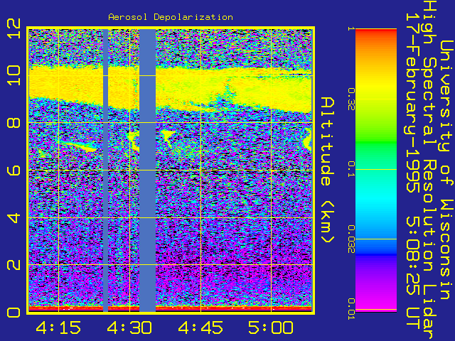Click the 'Altitude (km)' axis title
The width and height of the screenshot is (455, 341).
tap(328, 170)
